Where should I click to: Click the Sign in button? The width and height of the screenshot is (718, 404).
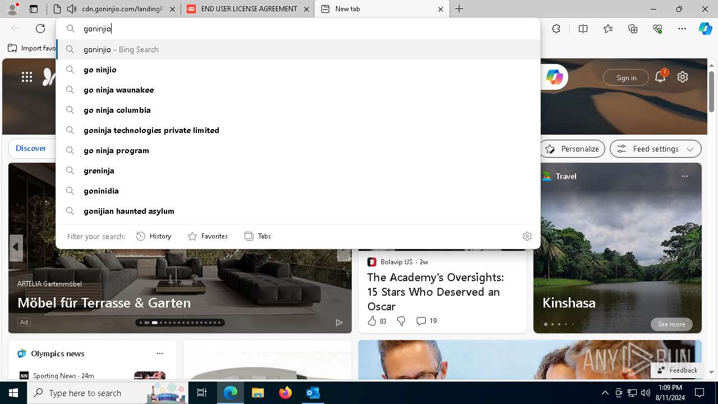point(626,78)
